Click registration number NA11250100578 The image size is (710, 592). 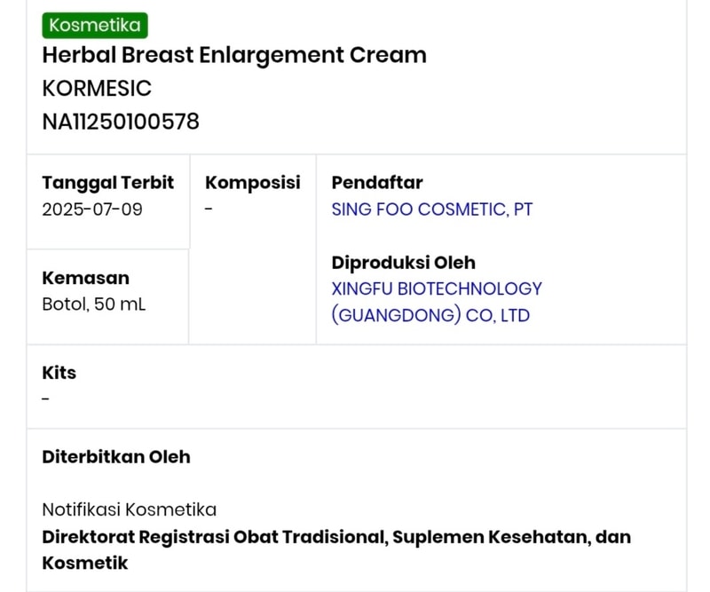(121, 122)
